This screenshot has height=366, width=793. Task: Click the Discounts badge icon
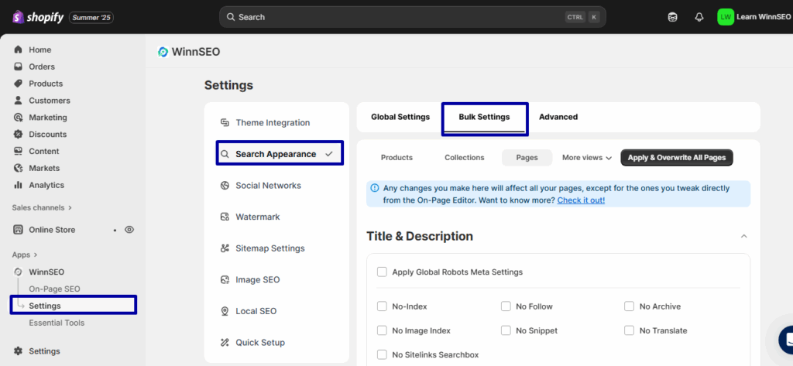[x=19, y=135]
